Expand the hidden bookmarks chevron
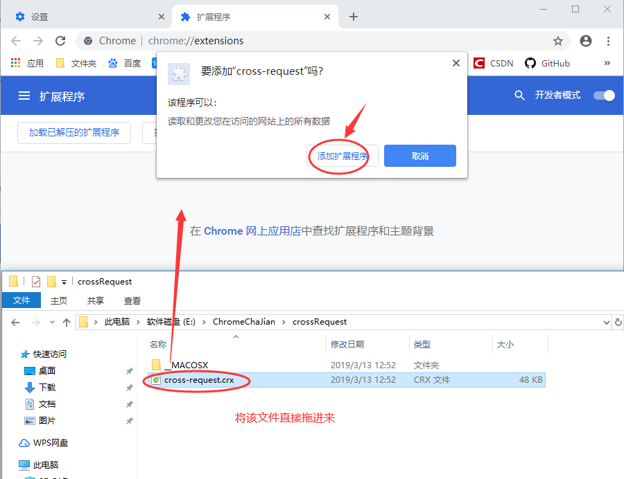Viewport: 624px width, 479px height. pos(607,63)
